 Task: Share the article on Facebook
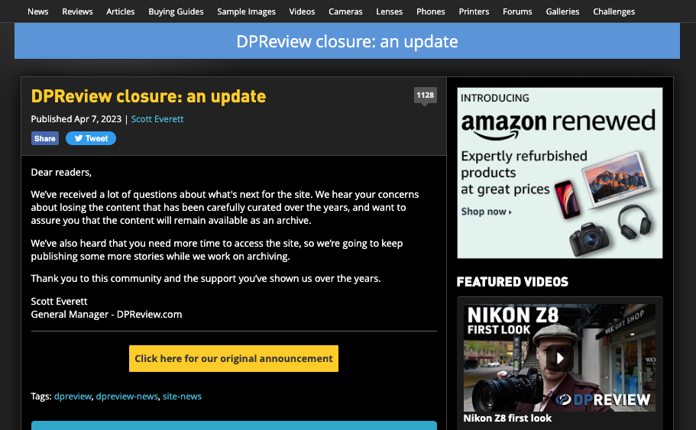[45, 138]
